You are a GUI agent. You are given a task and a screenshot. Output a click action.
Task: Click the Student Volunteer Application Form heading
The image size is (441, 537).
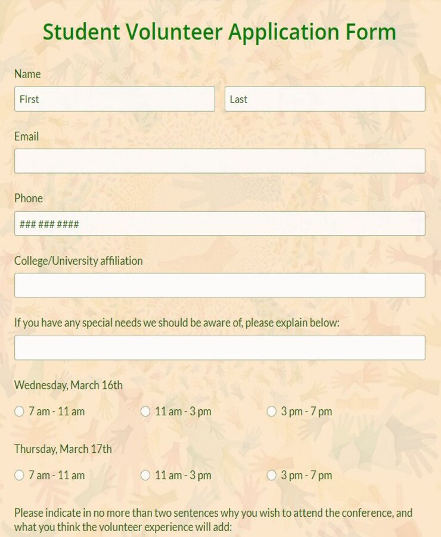[x=219, y=32]
